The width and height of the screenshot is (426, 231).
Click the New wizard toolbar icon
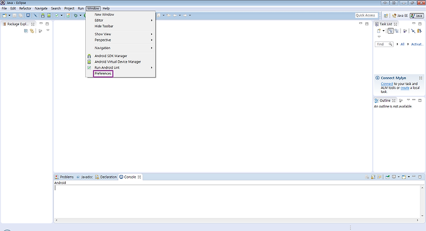[5, 15]
